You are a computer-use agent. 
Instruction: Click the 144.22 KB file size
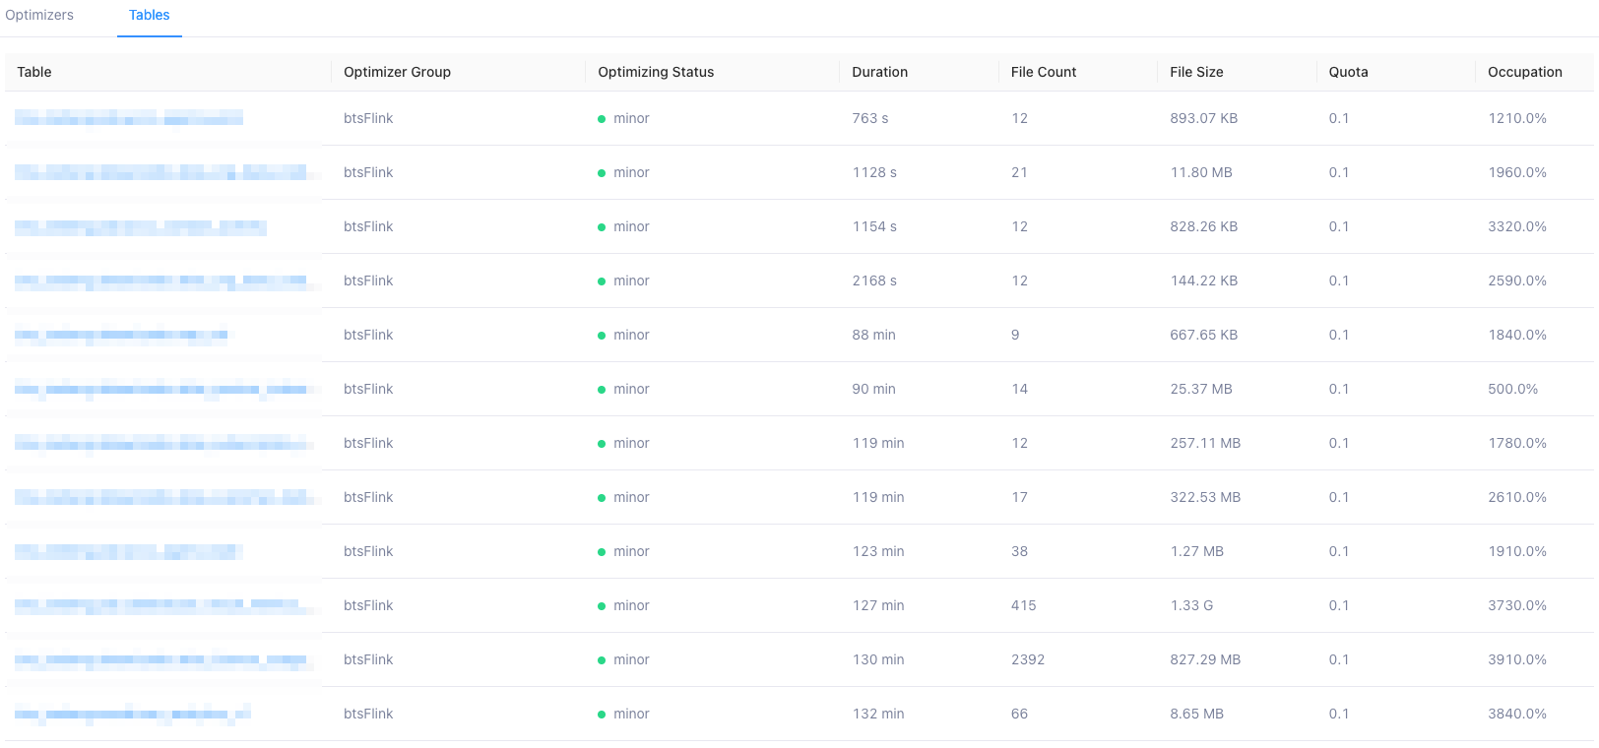click(1204, 280)
